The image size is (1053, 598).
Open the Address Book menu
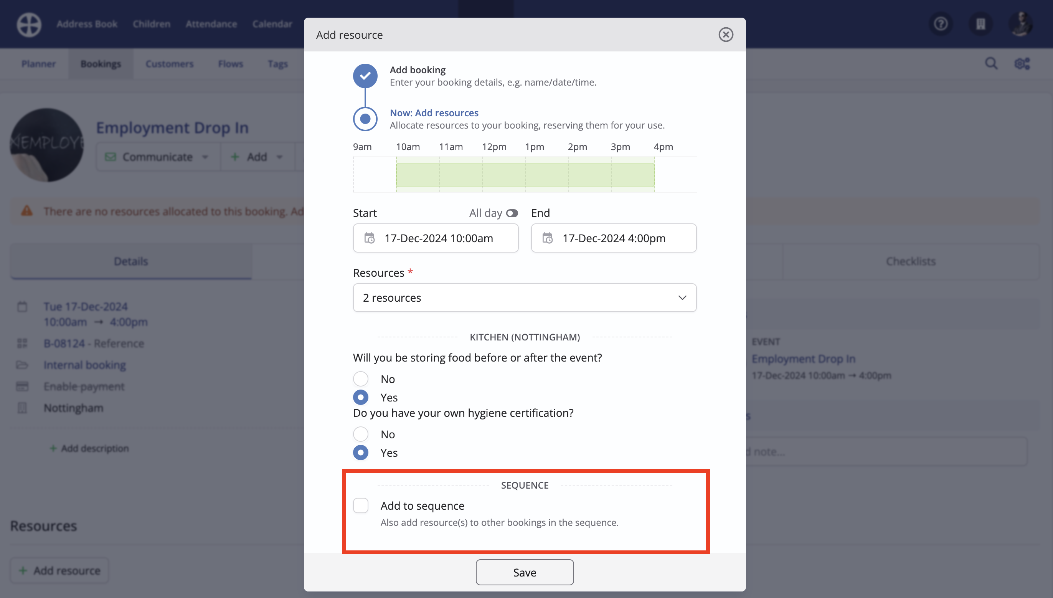tap(87, 24)
